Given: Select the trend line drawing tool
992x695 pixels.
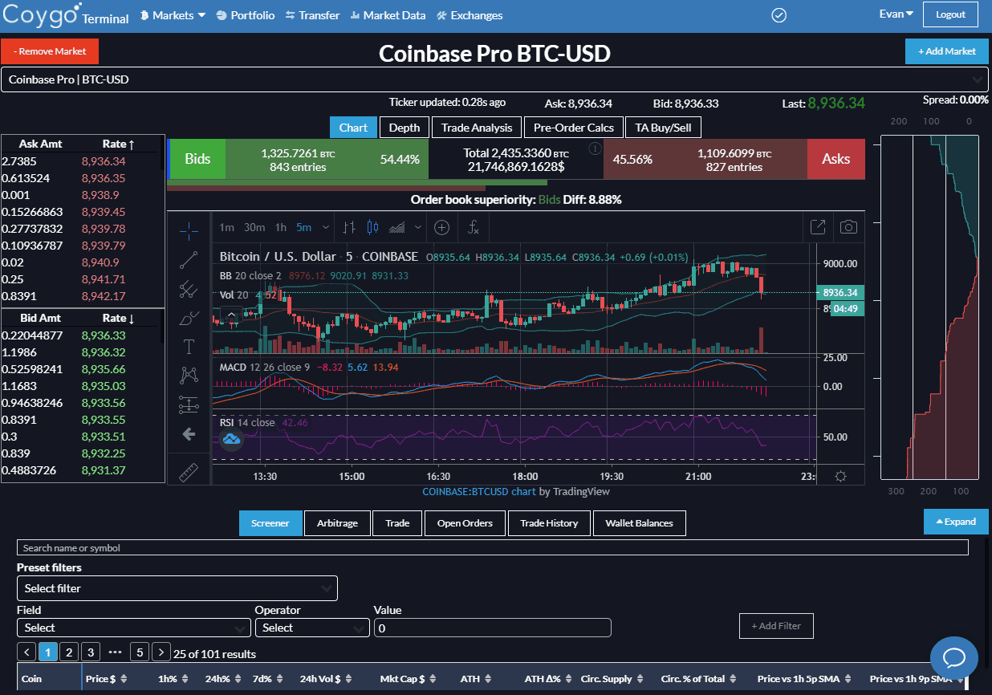Looking at the screenshot, I should pos(189,260).
